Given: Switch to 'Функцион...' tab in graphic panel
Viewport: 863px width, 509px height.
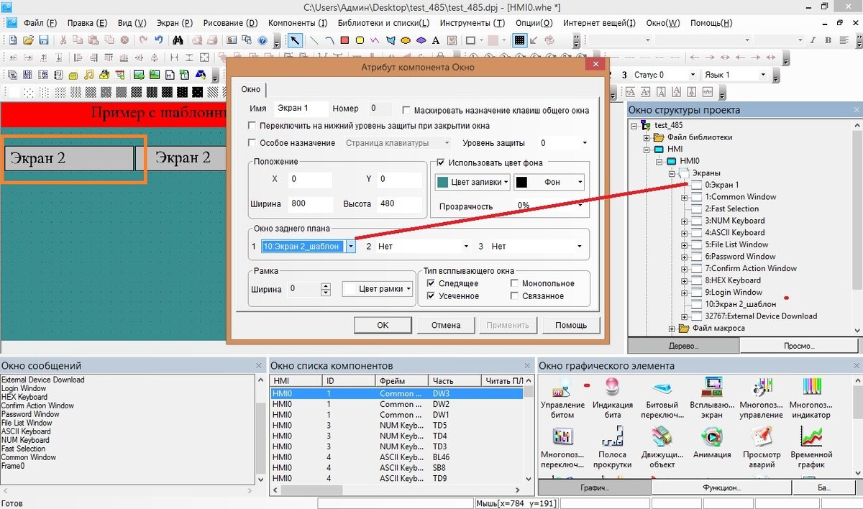Looking at the screenshot, I should [721, 487].
